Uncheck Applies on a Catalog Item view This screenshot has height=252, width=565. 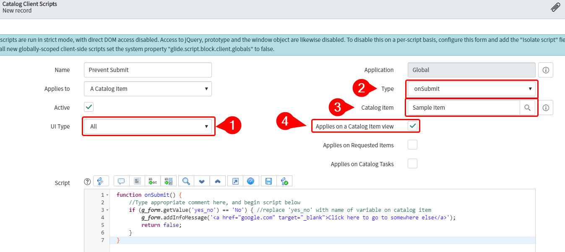(x=413, y=126)
